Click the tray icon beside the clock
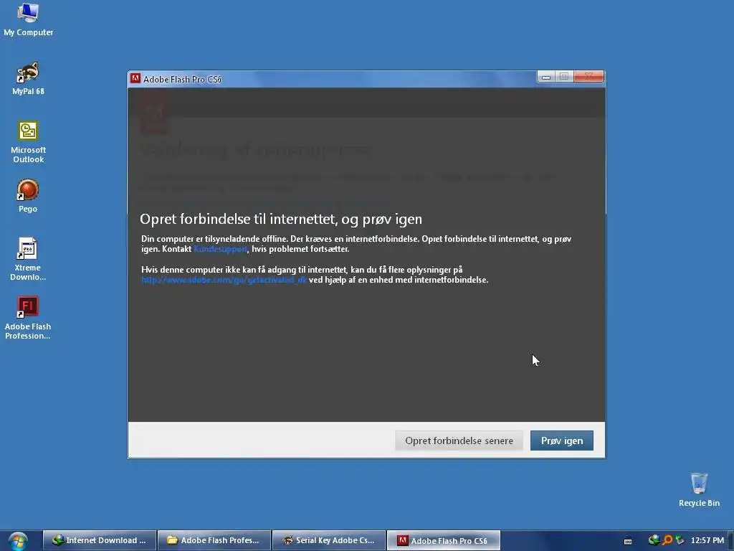The width and height of the screenshot is (734, 551). point(680,540)
